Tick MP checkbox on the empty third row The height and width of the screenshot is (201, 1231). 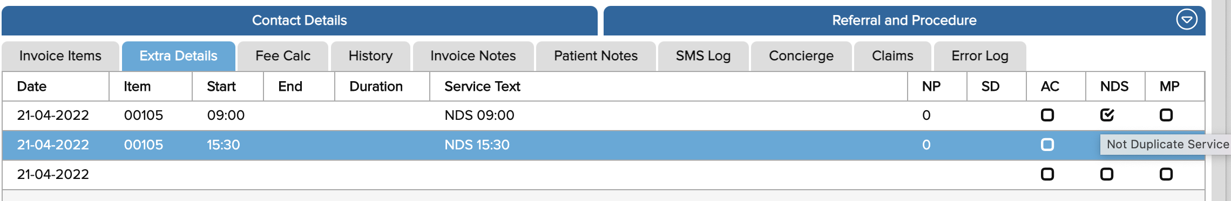click(1166, 174)
